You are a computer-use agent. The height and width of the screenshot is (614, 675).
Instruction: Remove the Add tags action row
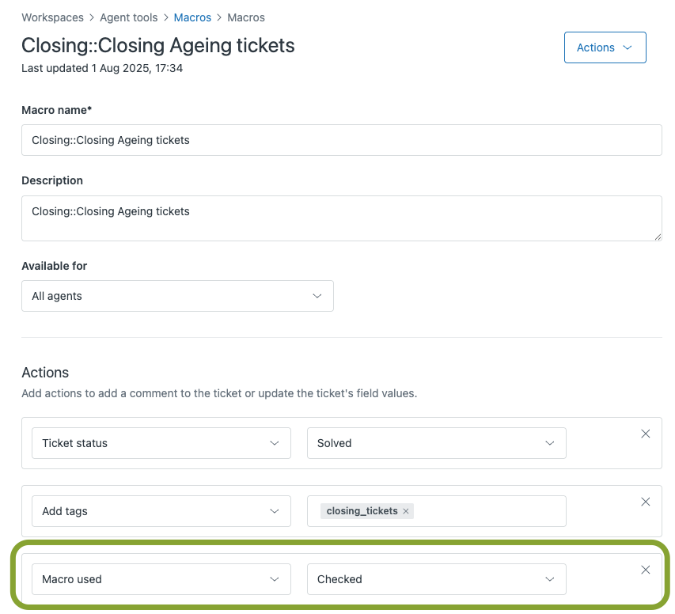click(646, 502)
